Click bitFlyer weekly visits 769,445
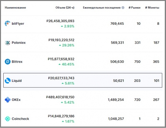This screenshot has width=166, height=128. 117,23
